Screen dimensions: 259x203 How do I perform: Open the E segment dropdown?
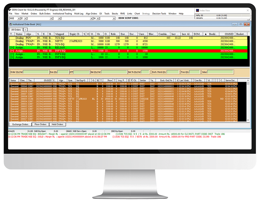point(25,18)
